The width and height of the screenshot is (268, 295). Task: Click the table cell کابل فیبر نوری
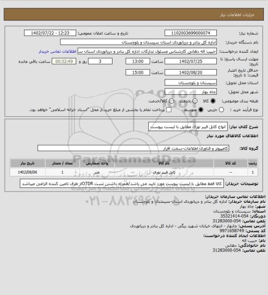tap(164, 172)
